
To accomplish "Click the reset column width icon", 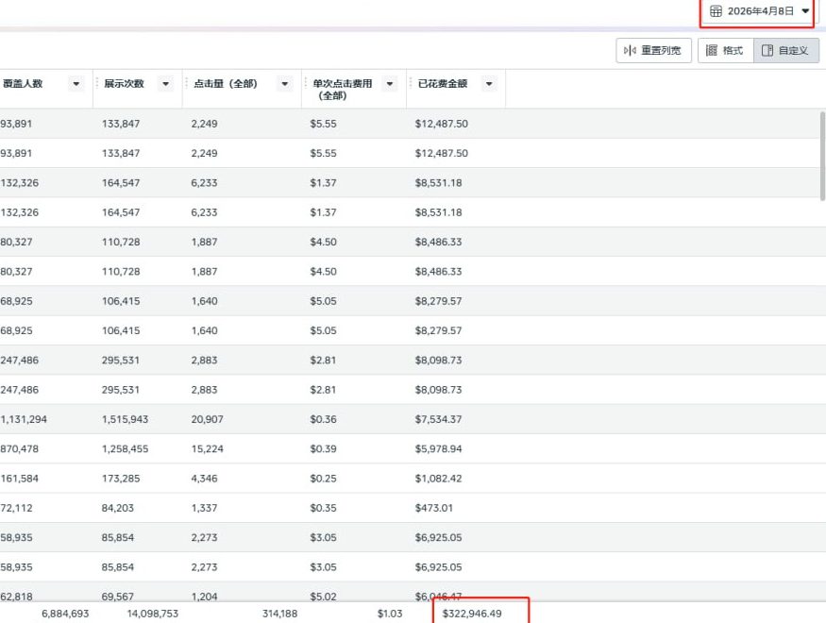I will click(630, 51).
